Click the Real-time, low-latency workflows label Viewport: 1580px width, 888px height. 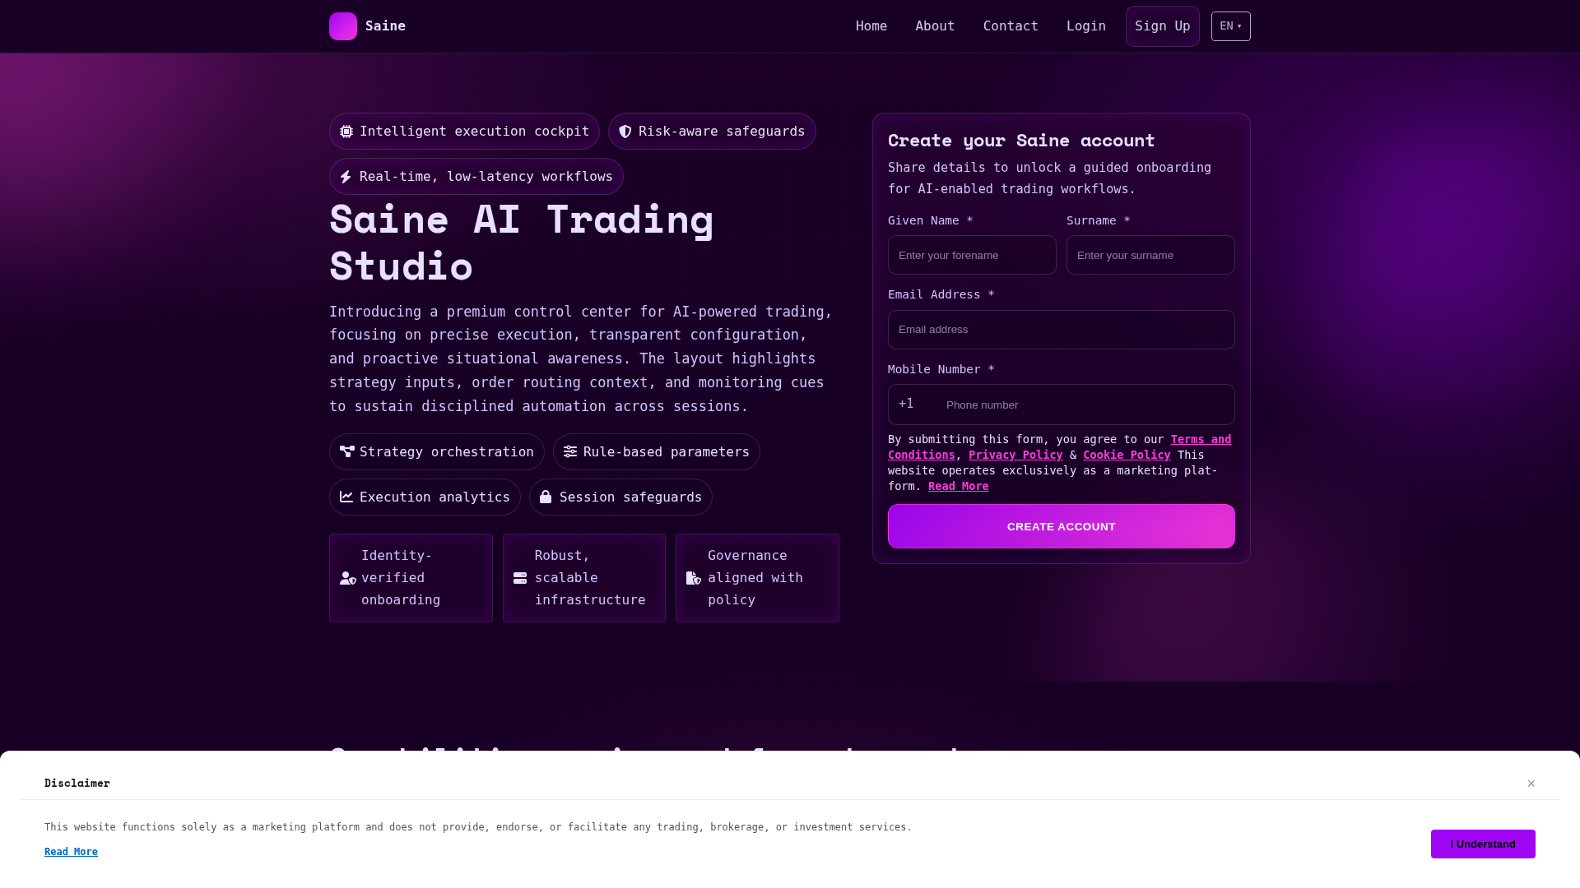486,177
